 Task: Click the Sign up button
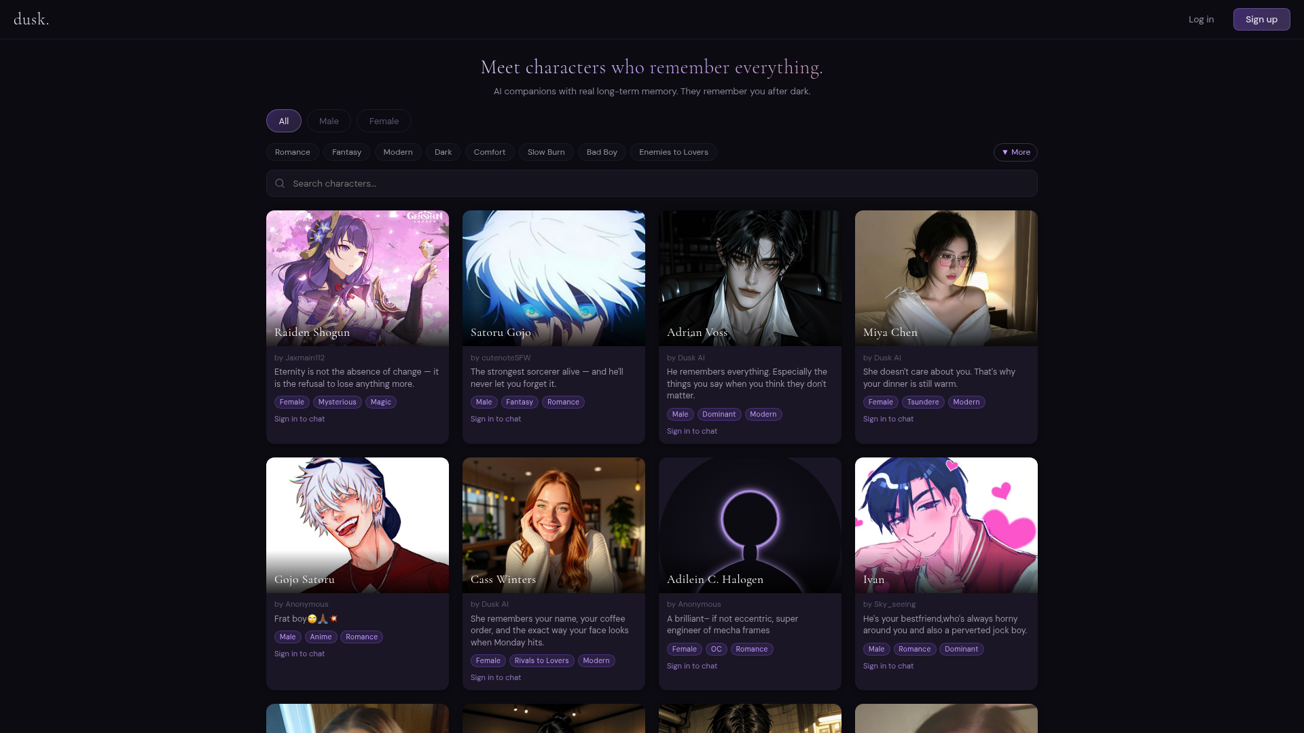[x=1261, y=19]
